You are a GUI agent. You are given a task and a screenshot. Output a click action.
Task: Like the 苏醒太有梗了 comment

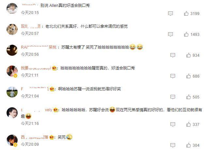click(x=188, y=55)
